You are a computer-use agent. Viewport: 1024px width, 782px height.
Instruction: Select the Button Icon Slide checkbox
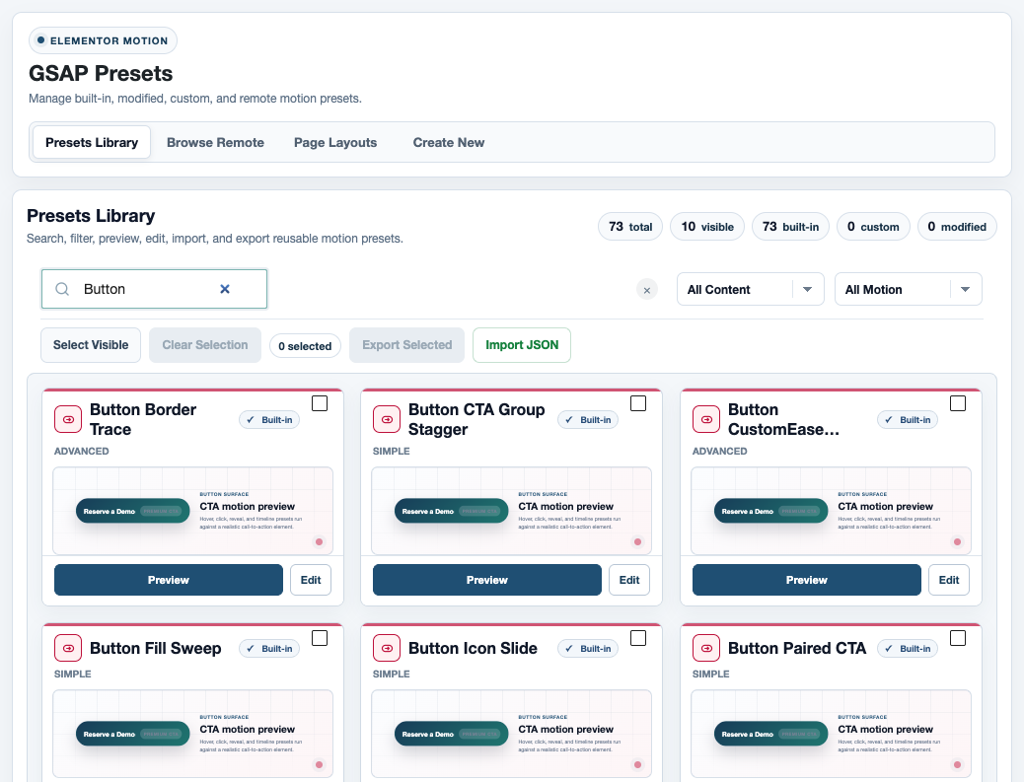coord(638,638)
